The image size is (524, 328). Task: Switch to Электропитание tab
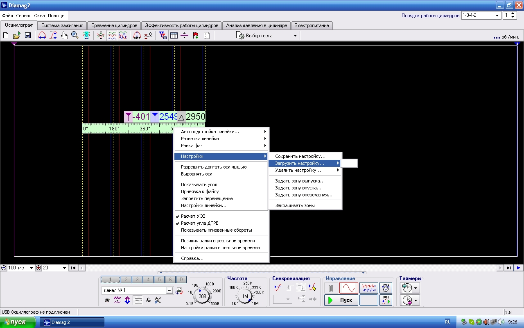pos(312,25)
